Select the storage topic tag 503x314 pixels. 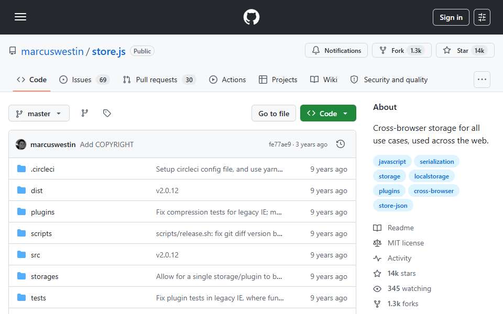coord(389,176)
